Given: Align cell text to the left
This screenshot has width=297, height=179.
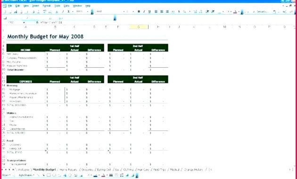Looking at the screenshot, I should point(156,12).
